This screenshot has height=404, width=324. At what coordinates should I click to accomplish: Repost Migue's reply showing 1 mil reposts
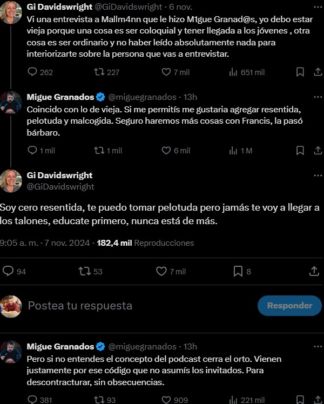pos(99,151)
